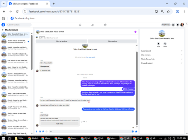
Task: Search in conversation using magnifier icon
Action: [x=165, y=44]
